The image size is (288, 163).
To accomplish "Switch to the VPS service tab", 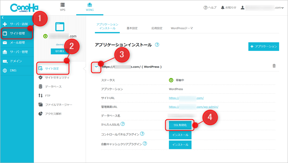I will (62, 7).
